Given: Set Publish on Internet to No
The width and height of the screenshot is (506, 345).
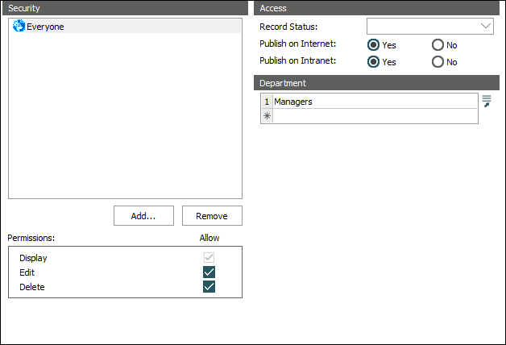Looking at the screenshot, I should pos(438,45).
